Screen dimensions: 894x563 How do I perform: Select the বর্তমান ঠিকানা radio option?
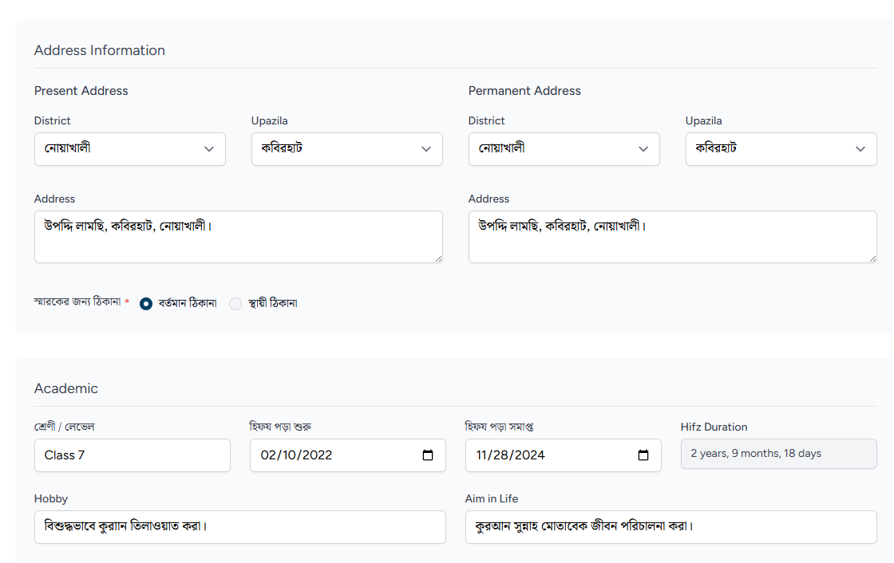pyautogui.click(x=146, y=304)
